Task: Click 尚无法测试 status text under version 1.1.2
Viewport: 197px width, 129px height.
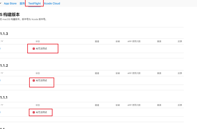Action: pyautogui.click(x=41, y=81)
